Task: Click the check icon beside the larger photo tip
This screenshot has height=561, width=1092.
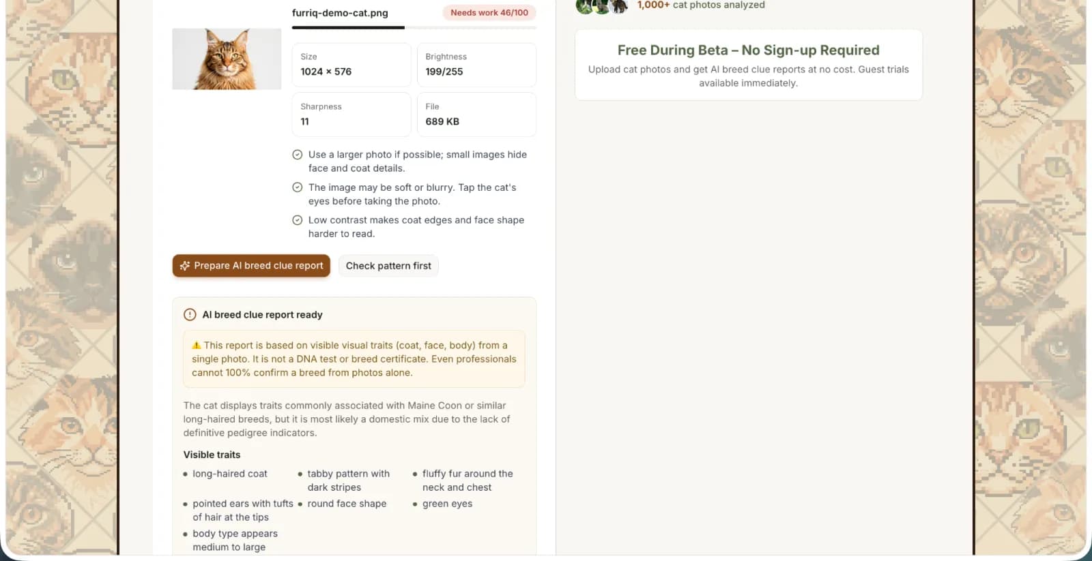Action: point(298,155)
